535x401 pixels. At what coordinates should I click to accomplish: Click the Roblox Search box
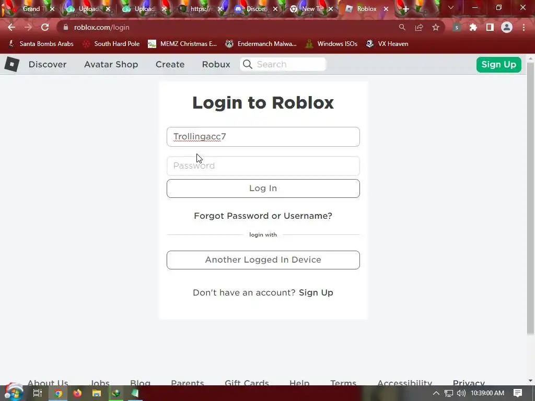pyautogui.click(x=283, y=64)
